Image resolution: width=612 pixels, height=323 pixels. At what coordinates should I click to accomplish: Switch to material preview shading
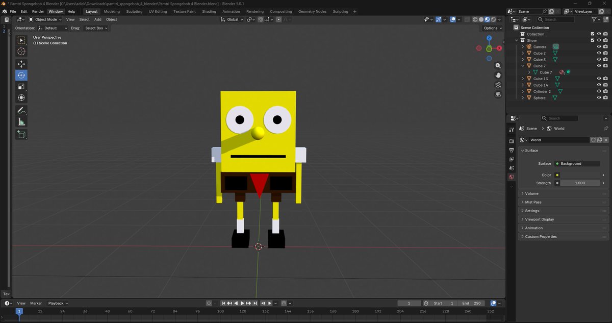pyautogui.click(x=487, y=19)
